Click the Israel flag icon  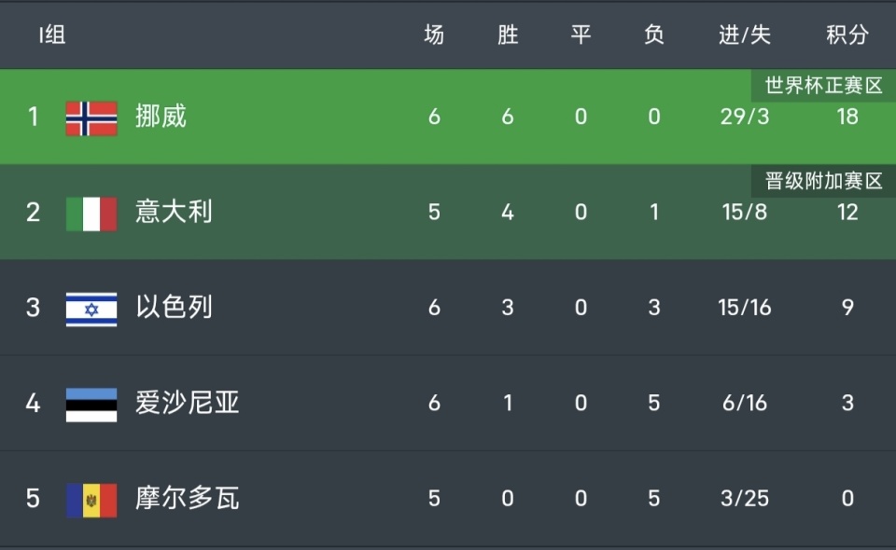pyautogui.click(x=91, y=309)
